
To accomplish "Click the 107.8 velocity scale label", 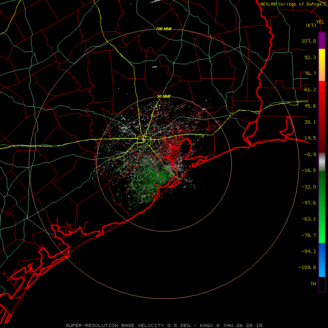I will click(309, 41).
